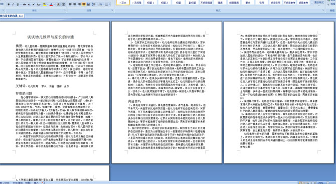Center the paragraph text

[x=75, y=5]
